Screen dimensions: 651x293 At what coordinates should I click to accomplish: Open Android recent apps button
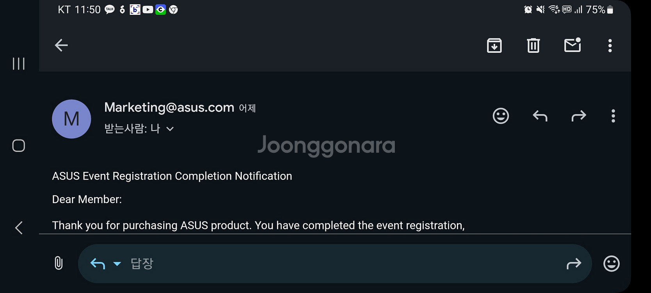coord(18,63)
